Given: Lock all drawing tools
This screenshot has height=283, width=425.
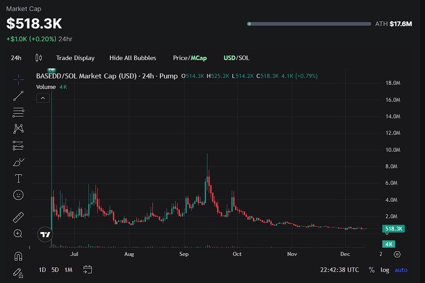Looking at the screenshot, I should click(18, 273).
